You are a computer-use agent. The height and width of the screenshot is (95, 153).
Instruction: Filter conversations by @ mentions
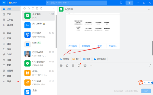pos(24,8)
